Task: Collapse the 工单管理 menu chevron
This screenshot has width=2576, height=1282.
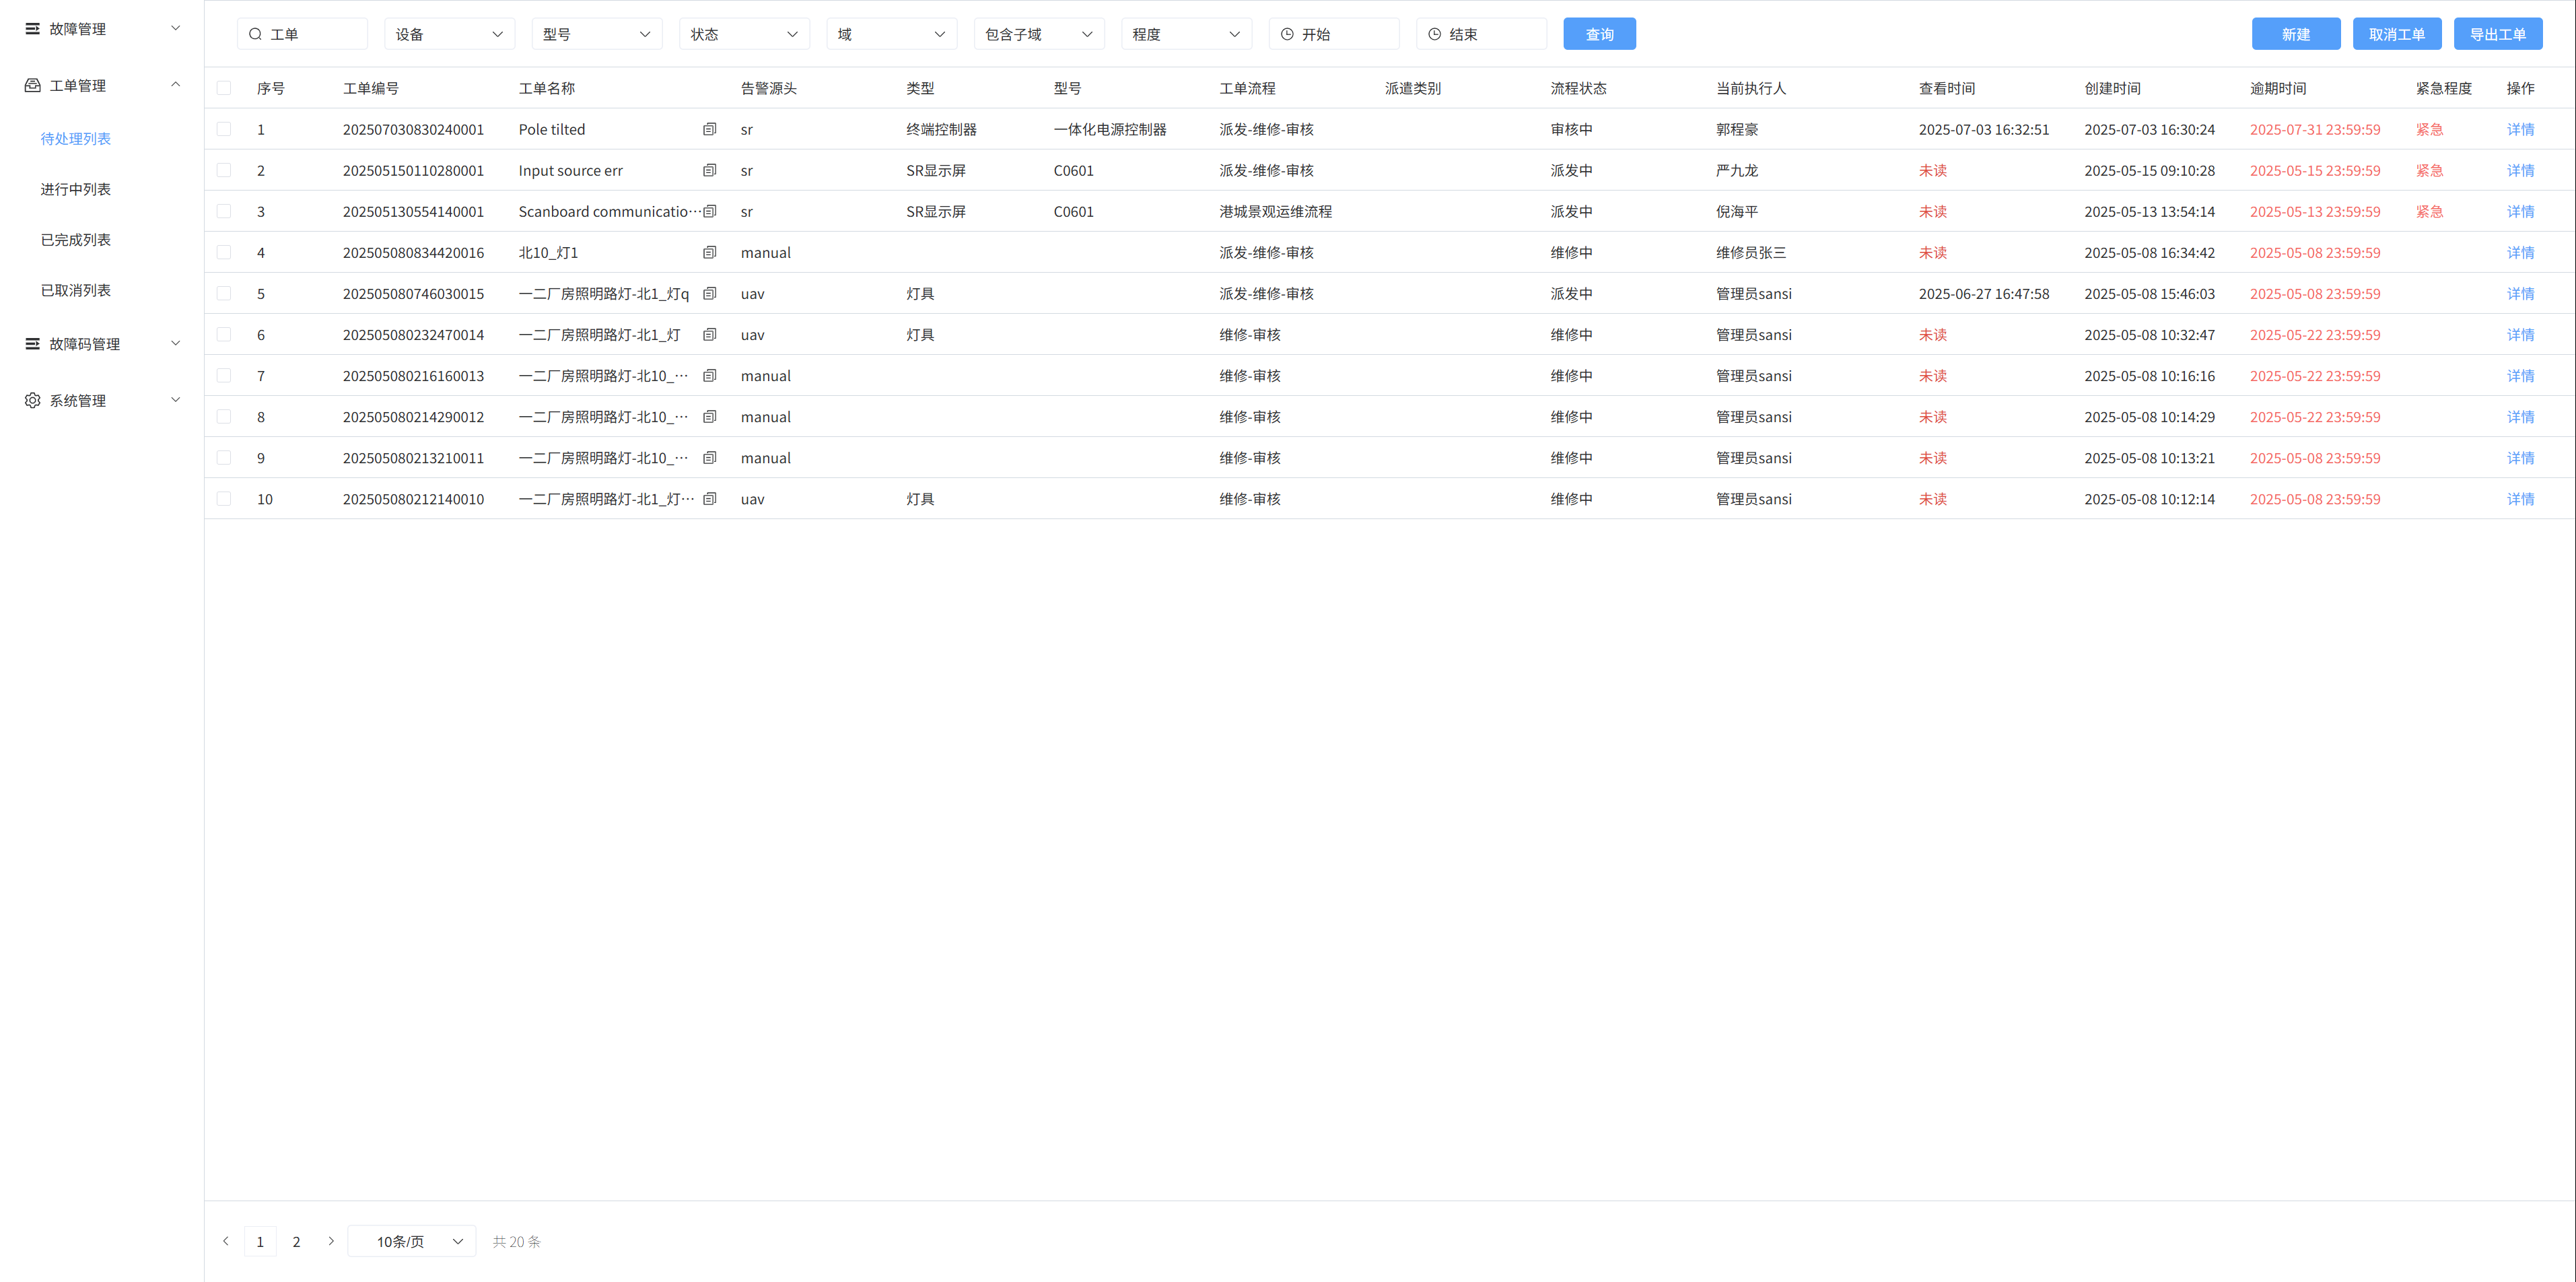Action: 176,85
